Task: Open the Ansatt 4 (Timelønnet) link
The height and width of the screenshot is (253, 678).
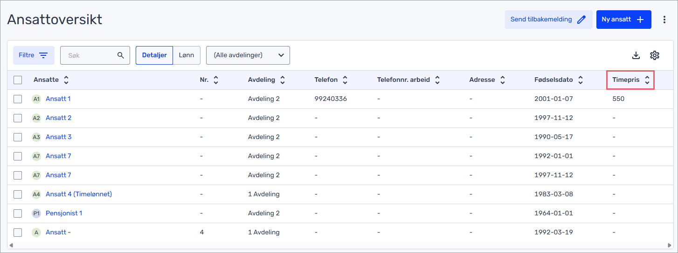Action: click(79, 194)
